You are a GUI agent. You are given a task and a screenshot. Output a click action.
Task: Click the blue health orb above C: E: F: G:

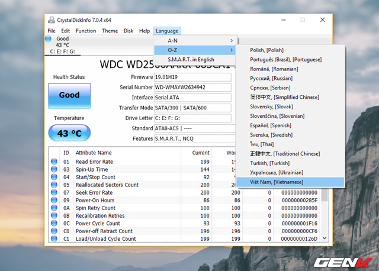(48, 38)
